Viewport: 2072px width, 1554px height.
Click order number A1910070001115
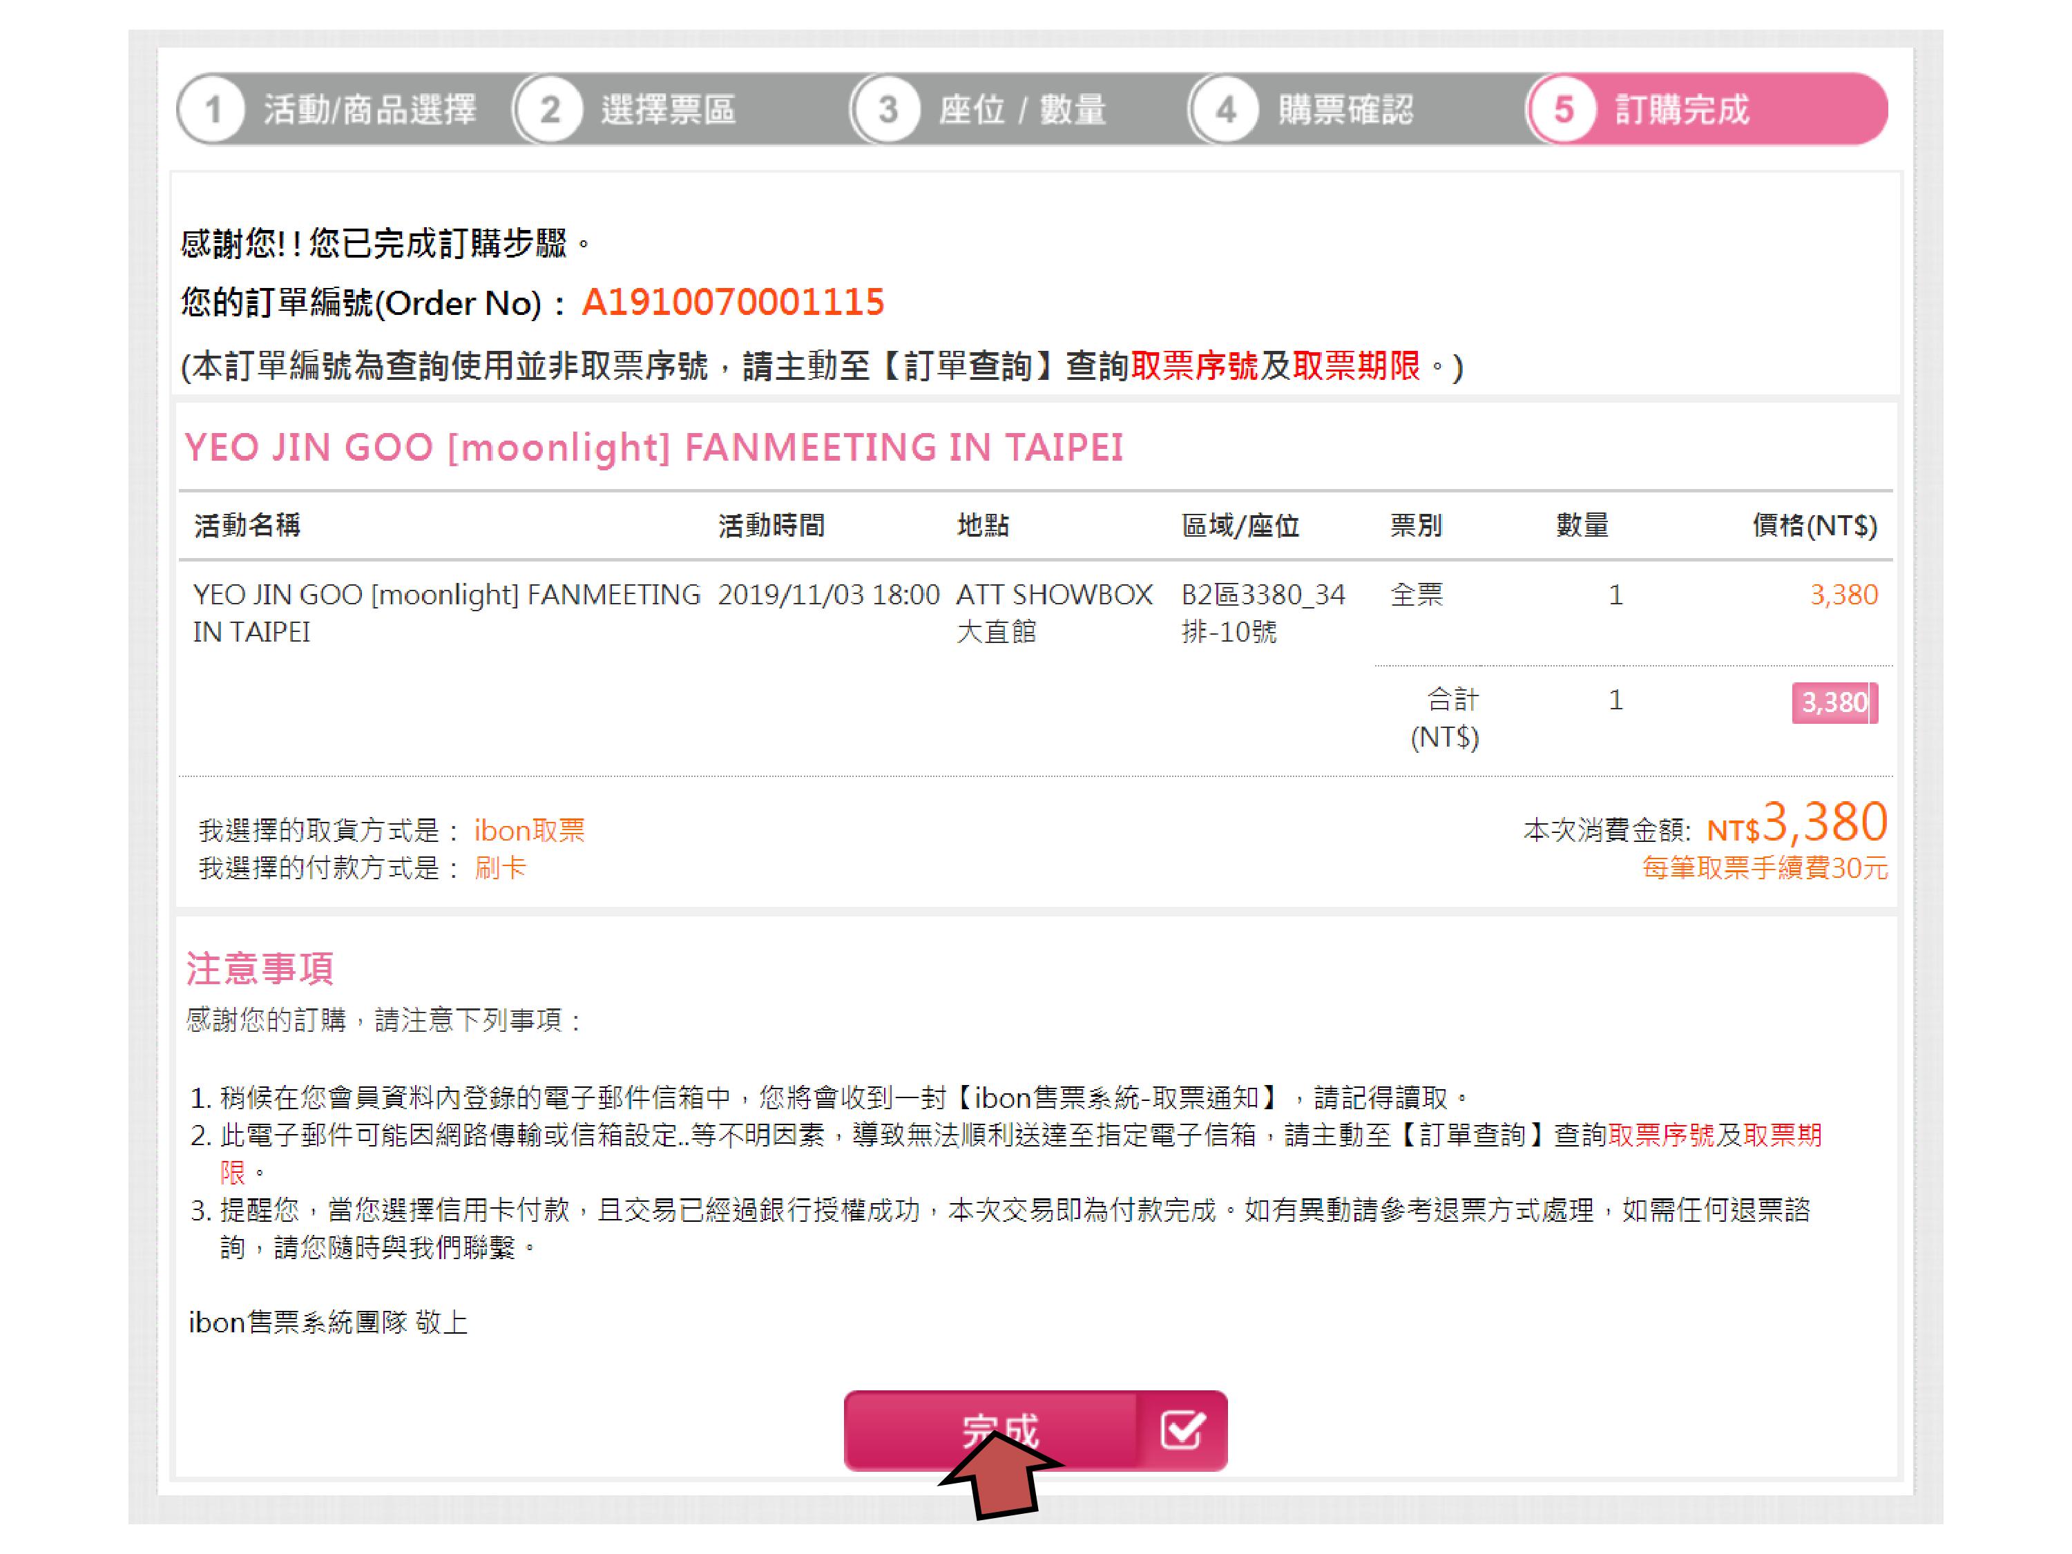click(x=733, y=302)
